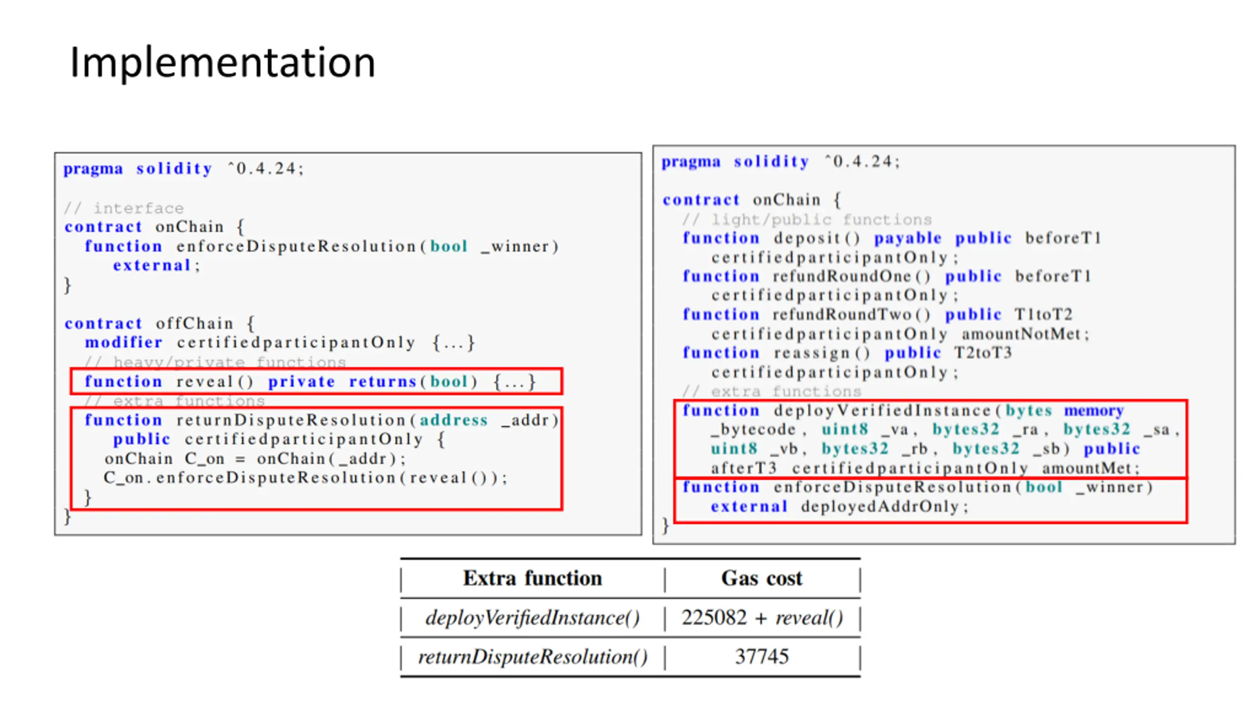The height and width of the screenshot is (707, 1258).
Task: Click the Implementation slide title
Action: click(222, 63)
